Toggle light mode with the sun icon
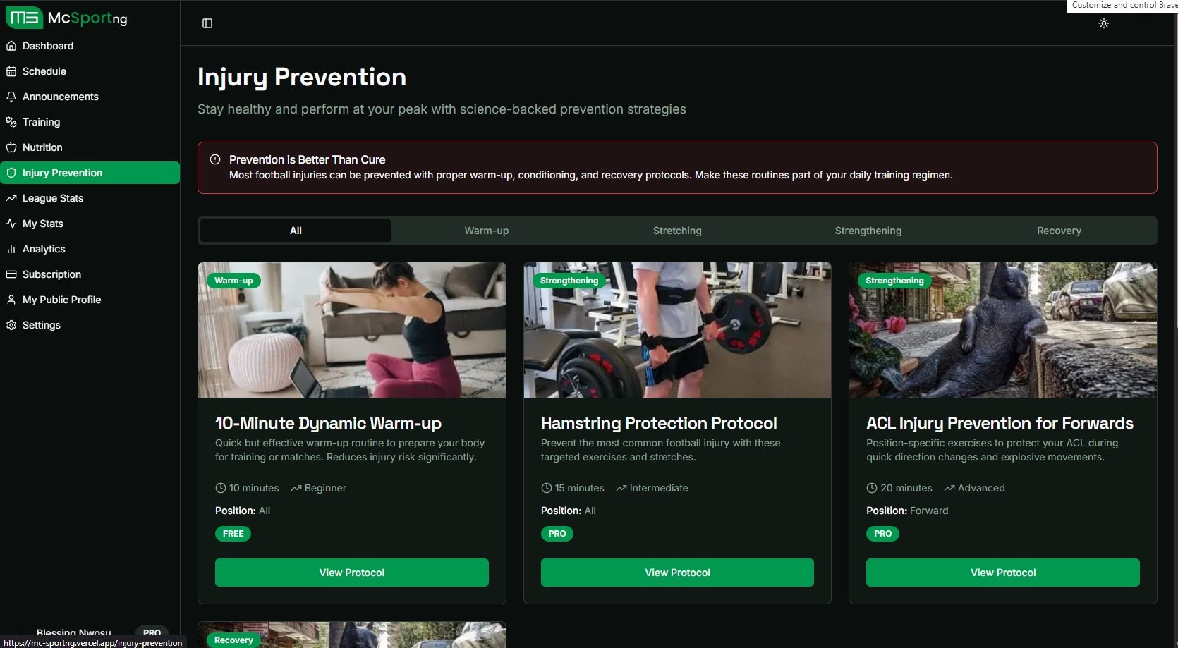The image size is (1178, 648). tap(1104, 23)
